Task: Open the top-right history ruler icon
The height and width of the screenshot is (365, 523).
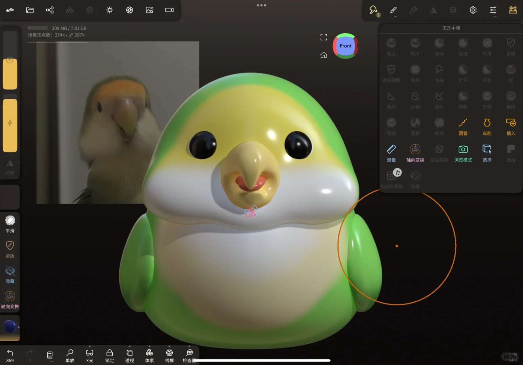Action: point(513,10)
